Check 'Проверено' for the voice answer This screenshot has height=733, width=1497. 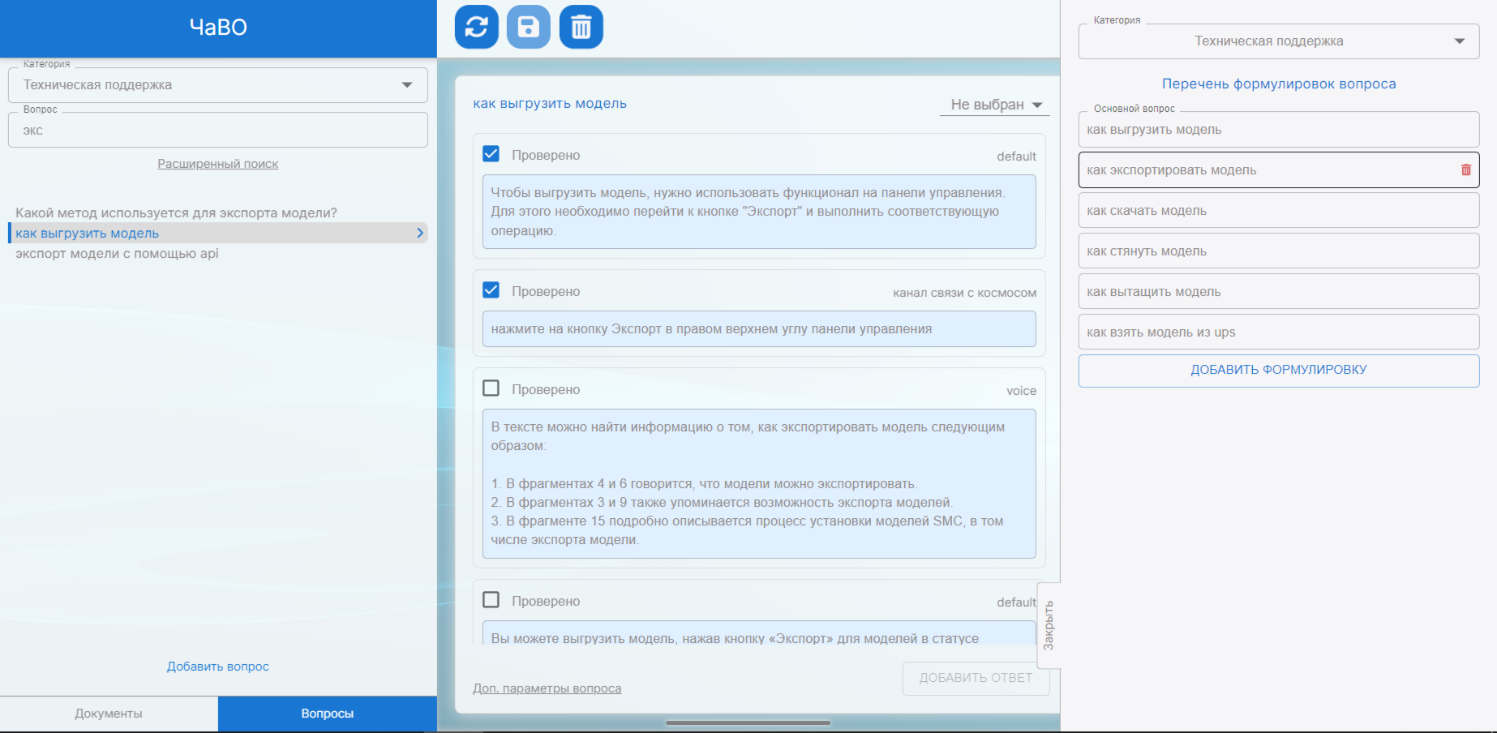[491, 388]
